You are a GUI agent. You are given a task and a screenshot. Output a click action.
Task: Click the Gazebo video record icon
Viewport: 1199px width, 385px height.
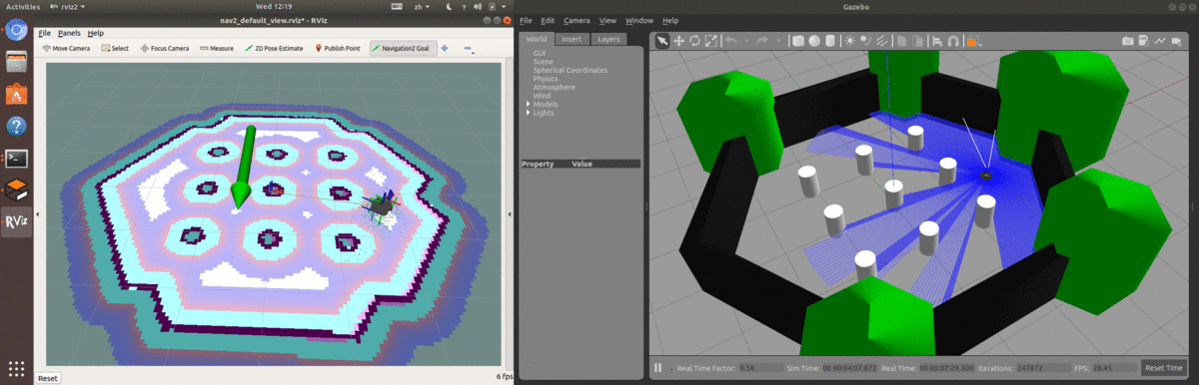(x=1178, y=41)
